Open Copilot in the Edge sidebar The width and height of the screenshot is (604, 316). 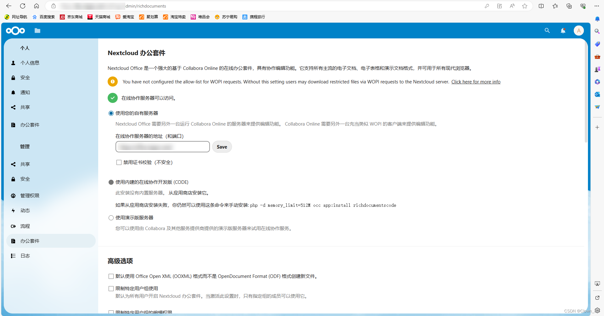(597, 82)
